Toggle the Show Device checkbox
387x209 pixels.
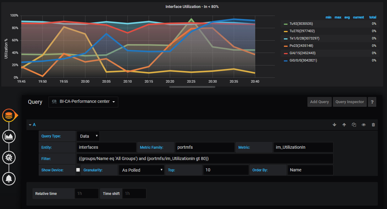(78, 170)
